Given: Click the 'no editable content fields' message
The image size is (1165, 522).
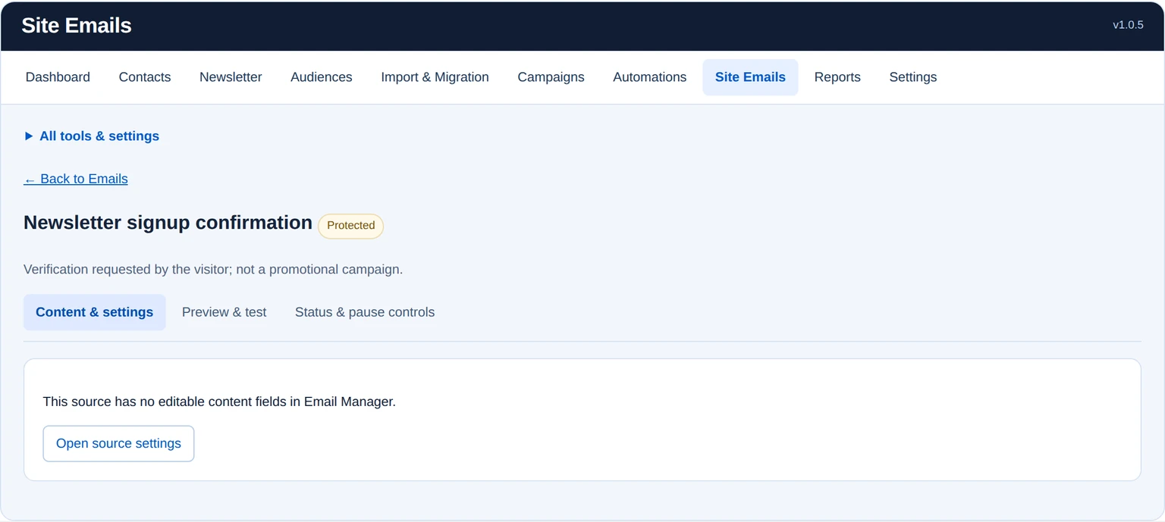Looking at the screenshot, I should pyautogui.click(x=219, y=402).
